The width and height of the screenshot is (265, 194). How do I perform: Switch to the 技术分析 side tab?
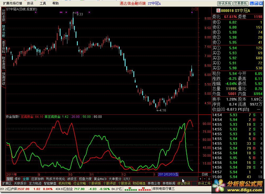(3, 31)
